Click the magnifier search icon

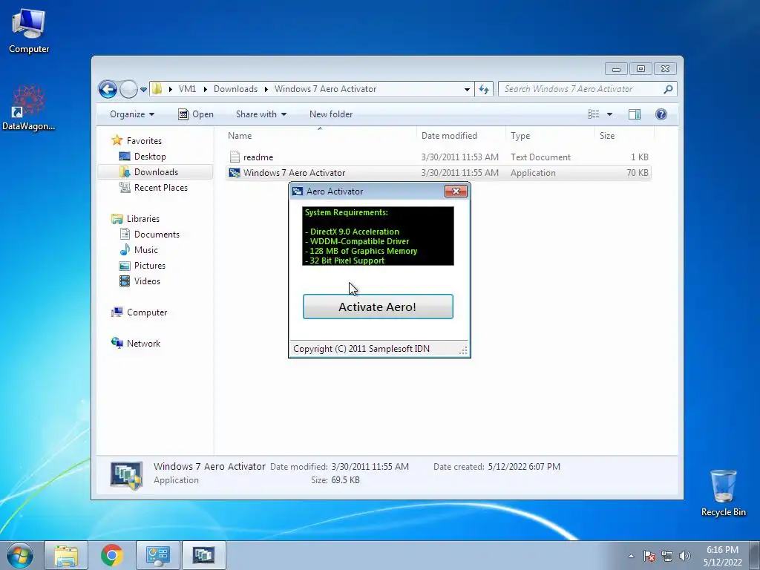(668, 89)
